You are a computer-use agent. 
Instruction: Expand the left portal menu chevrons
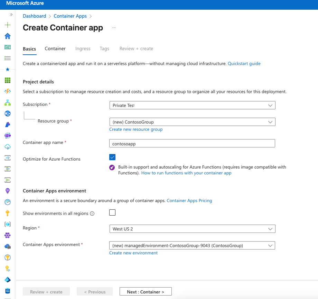tap(11, 15)
